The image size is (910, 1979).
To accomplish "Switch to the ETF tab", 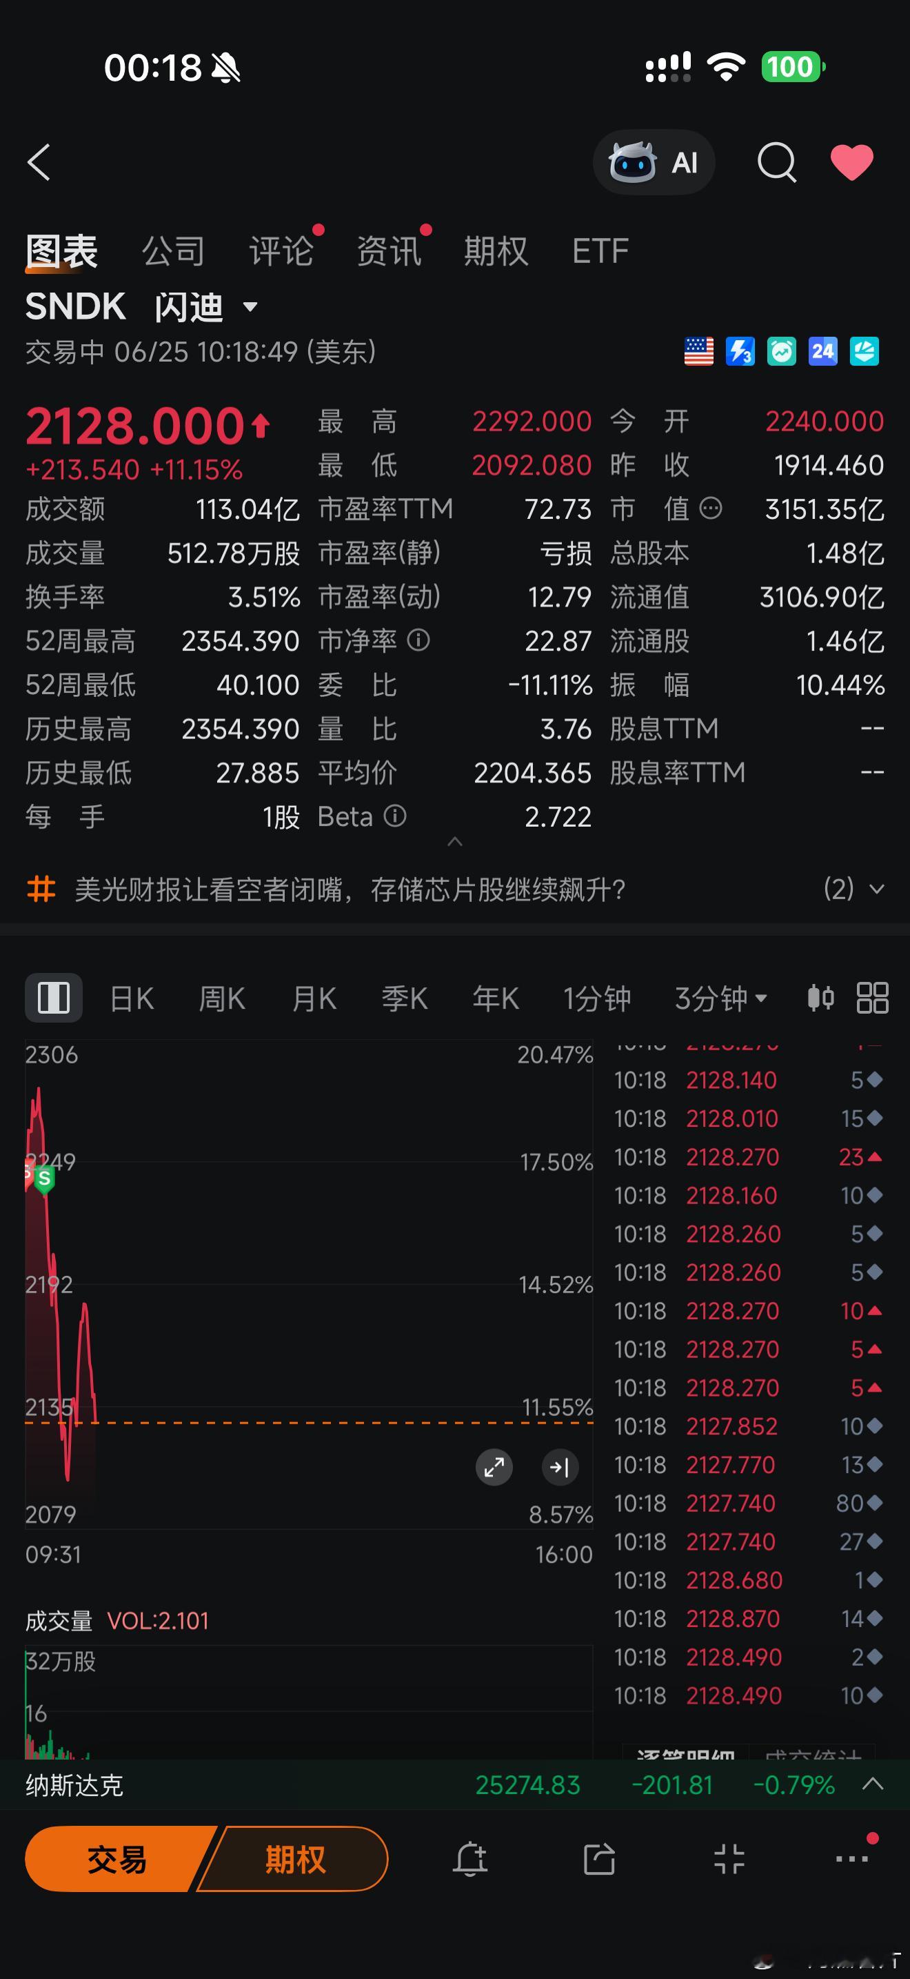I will tap(600, 251).
